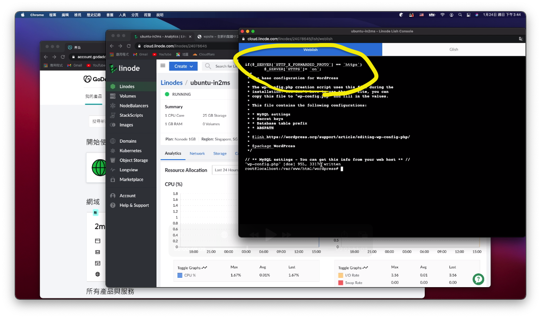Go back in the GoDaddy Chrome window
Viewport: 541px width, 318px height.
(x=46, y=57)
